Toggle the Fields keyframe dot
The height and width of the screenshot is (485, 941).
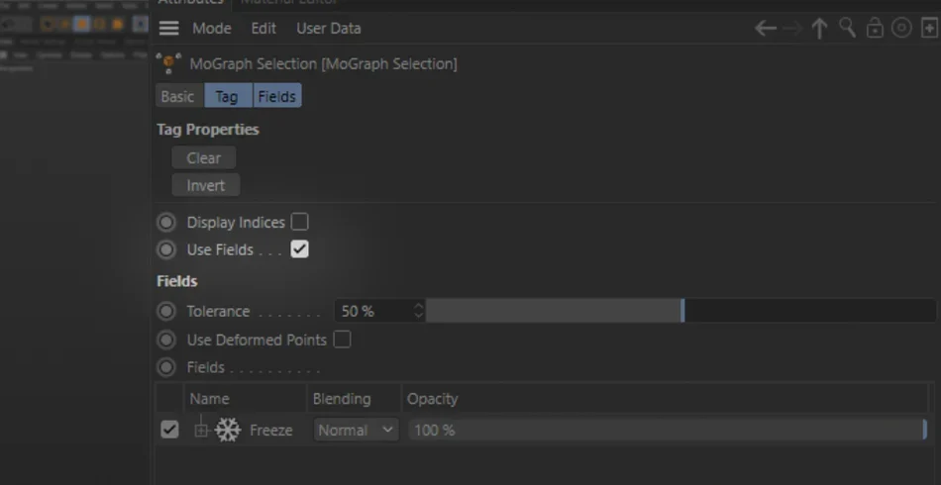[x=166, y=367]
